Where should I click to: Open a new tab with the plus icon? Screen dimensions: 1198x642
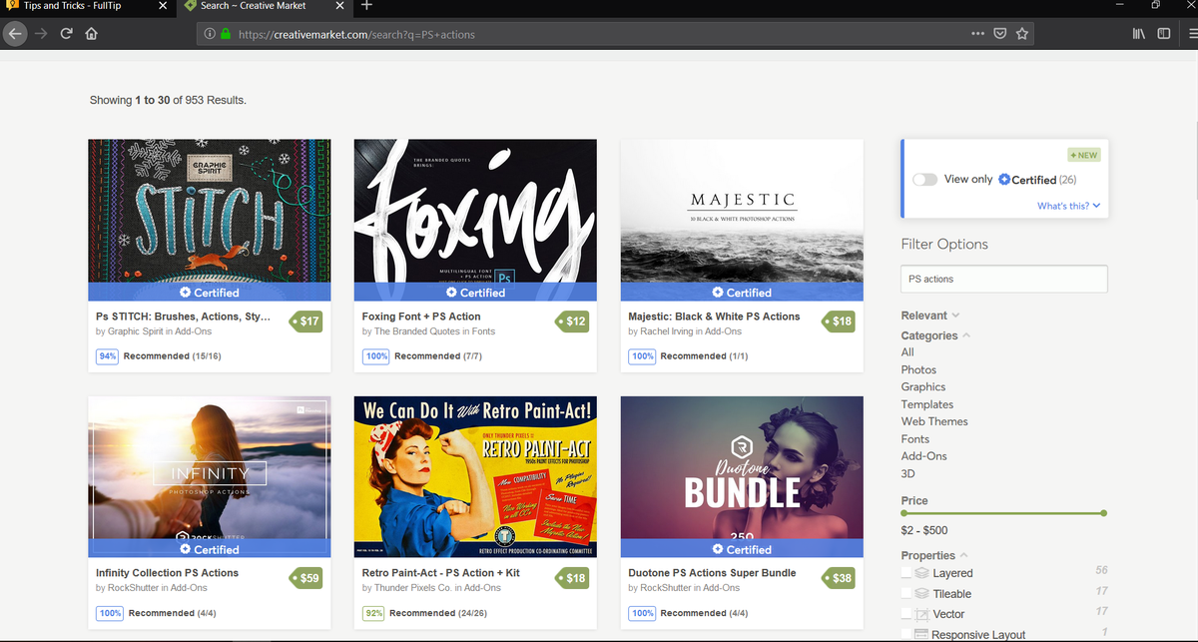coord(366,6)
